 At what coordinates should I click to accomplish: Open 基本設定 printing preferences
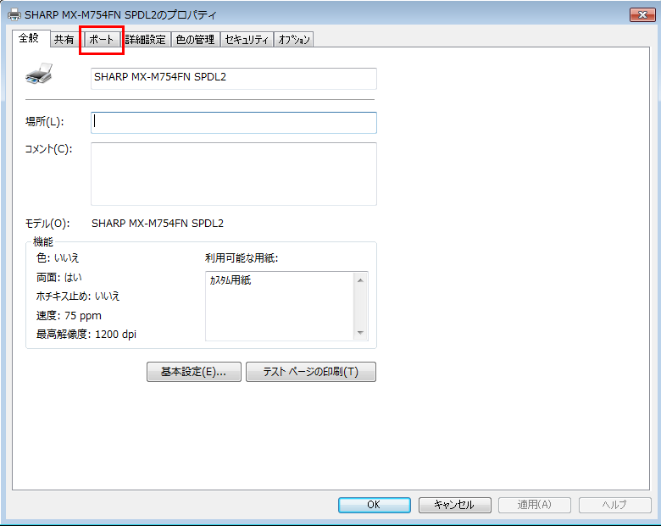coord(194,372)
